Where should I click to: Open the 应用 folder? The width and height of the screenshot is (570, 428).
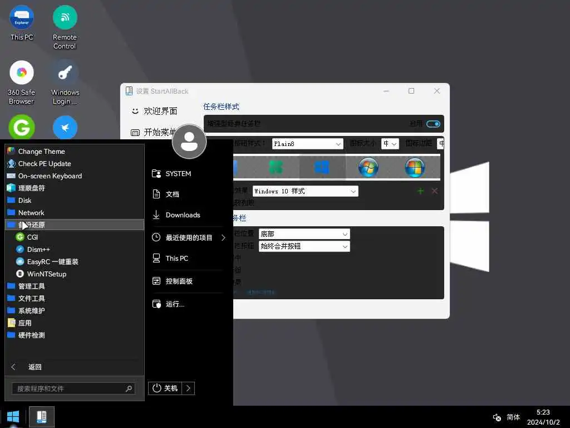75,323
